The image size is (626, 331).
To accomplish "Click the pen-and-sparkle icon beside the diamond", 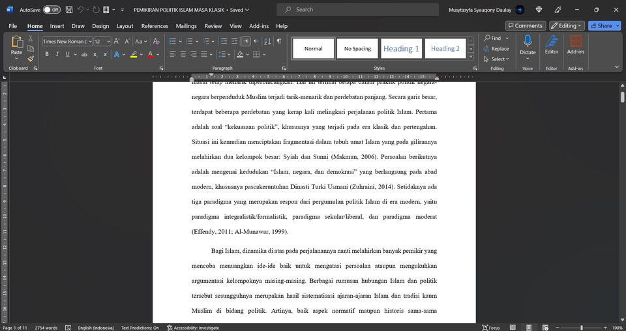I will pos(558,10).
